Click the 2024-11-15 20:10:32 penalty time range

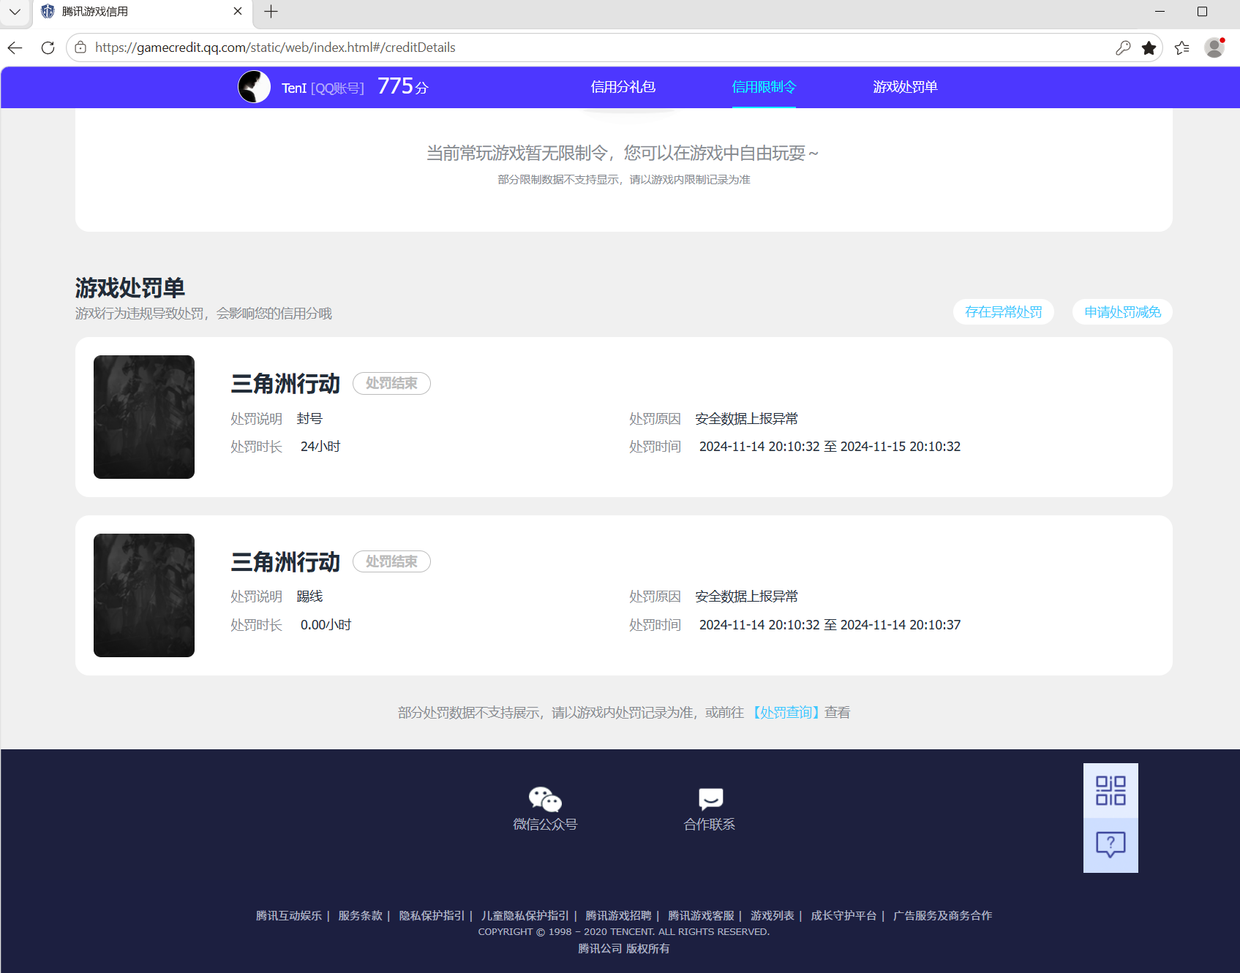(x=830, y=447)
